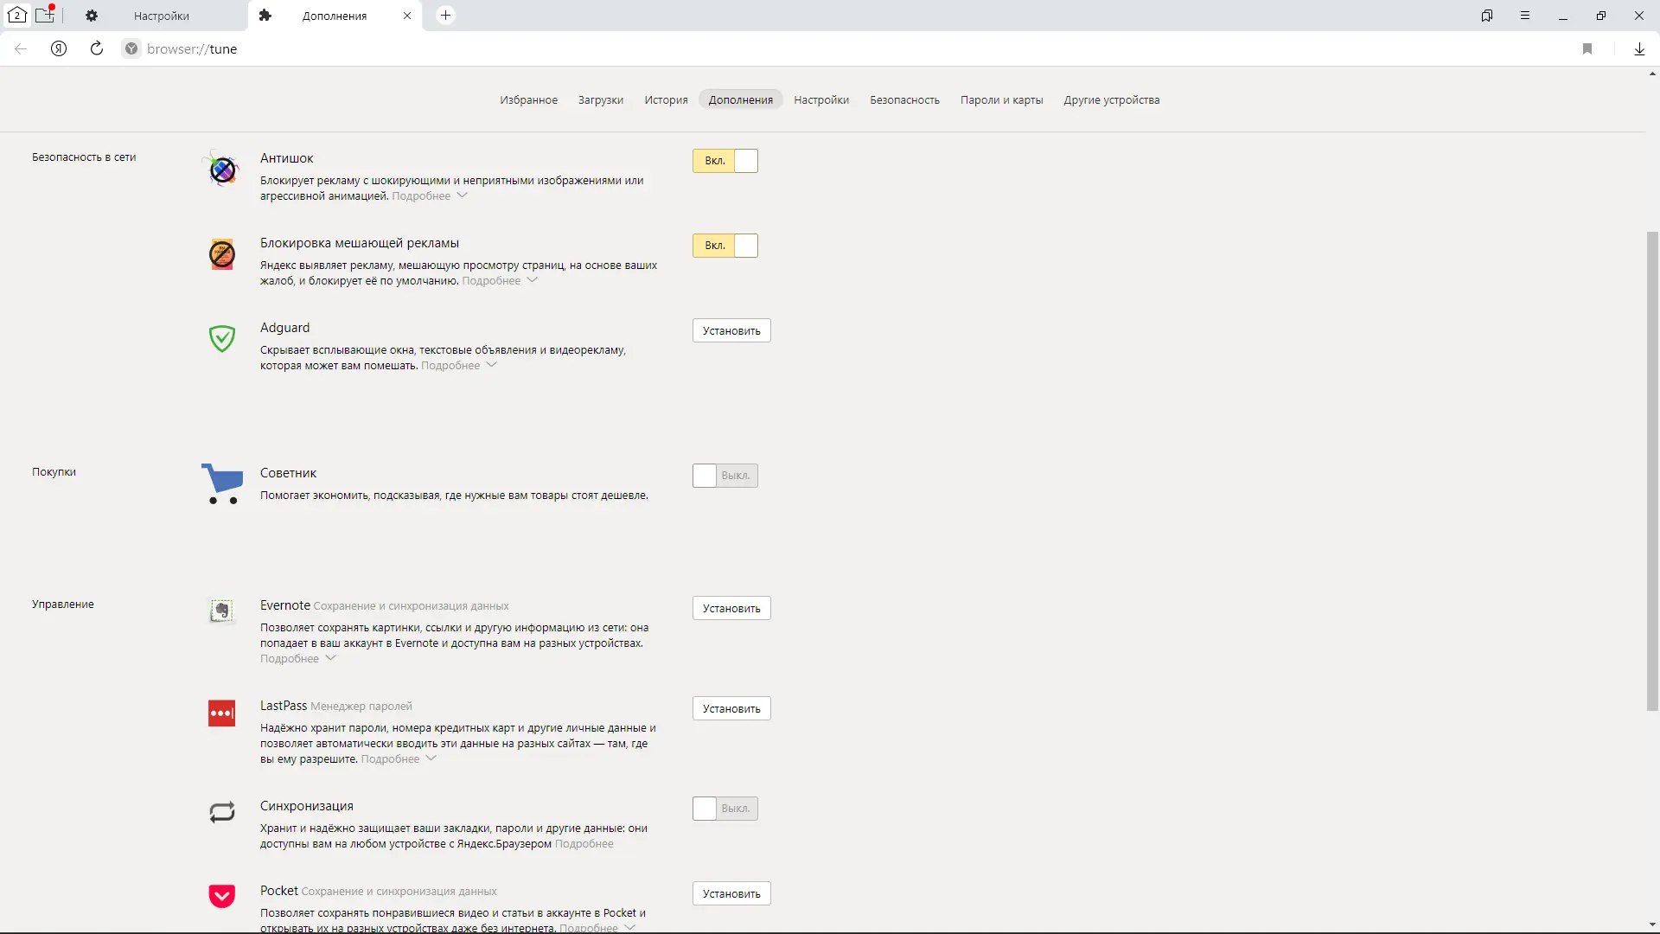Click the Adguard shield icon
Image resolution: width=1660 pixels, height=934 pixels.
coord(222,338)
